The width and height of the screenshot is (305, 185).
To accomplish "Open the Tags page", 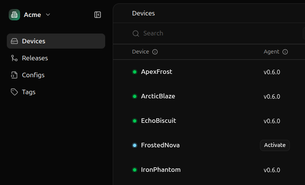I will coord(29,92).
